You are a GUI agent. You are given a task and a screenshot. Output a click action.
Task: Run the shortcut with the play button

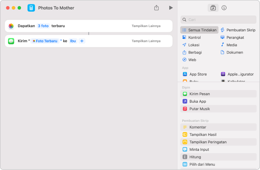coord(171,8)
